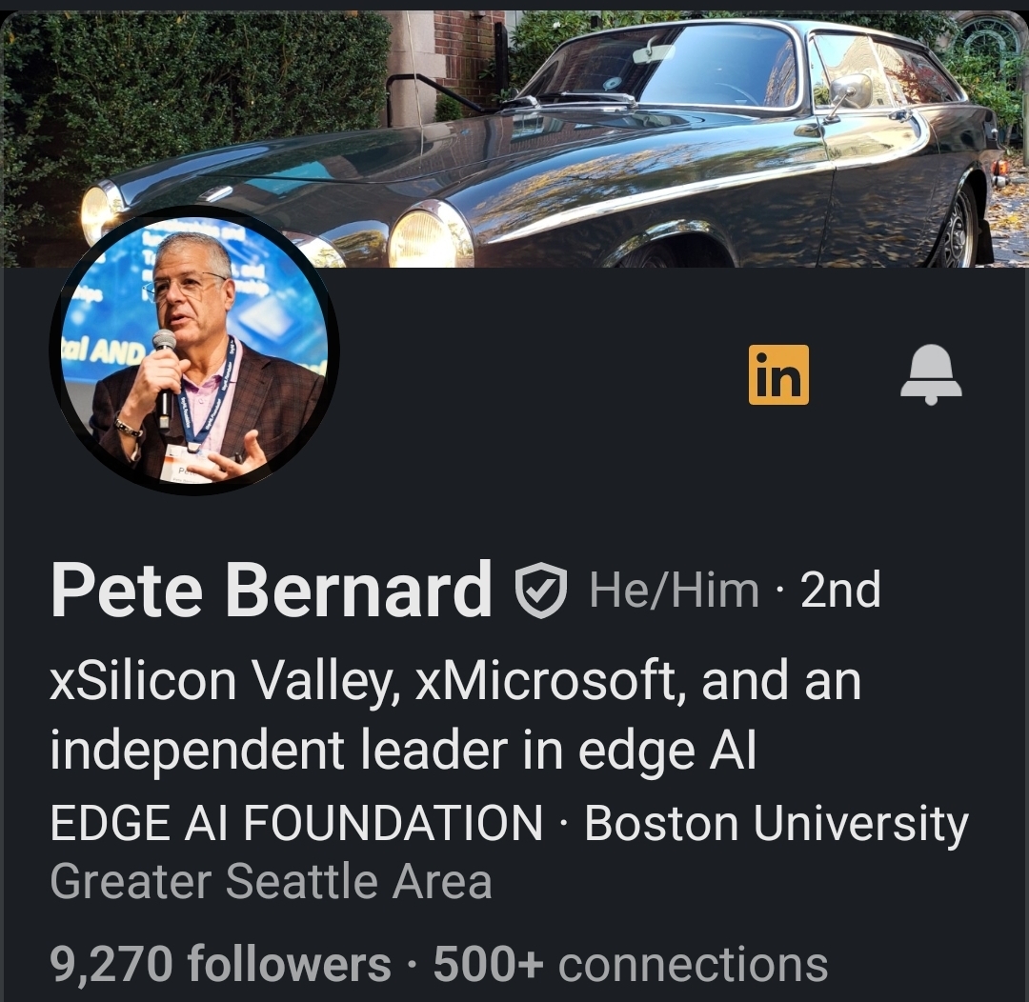Open the Boston University school link

776,823
